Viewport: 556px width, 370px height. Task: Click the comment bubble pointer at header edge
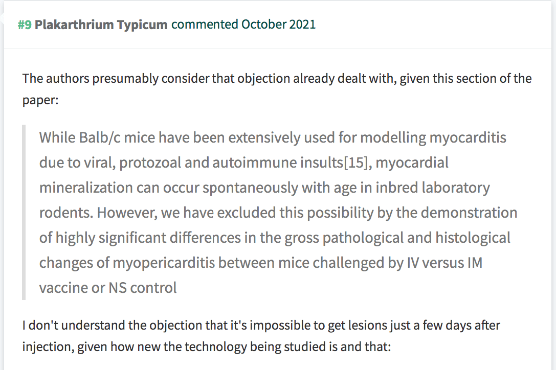[2, 18]
